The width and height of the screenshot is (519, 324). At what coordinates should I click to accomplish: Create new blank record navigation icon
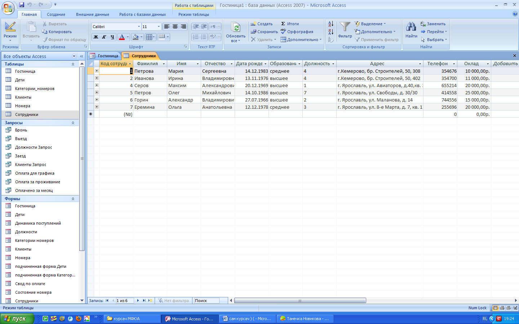click(150, 301)
